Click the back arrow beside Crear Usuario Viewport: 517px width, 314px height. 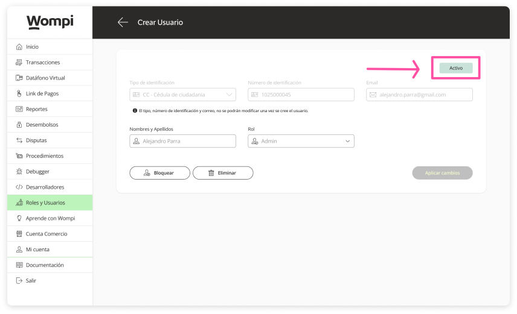pyautogui.click(x=123, y=22)
